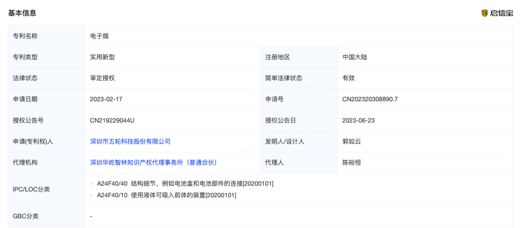This screenshot has height=228, width=520.
Task: Click the IPC/LOC分类 label cell
Action: click(x=47, y=189)
